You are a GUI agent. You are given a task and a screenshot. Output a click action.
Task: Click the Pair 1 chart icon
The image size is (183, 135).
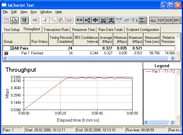click(6, 53)
